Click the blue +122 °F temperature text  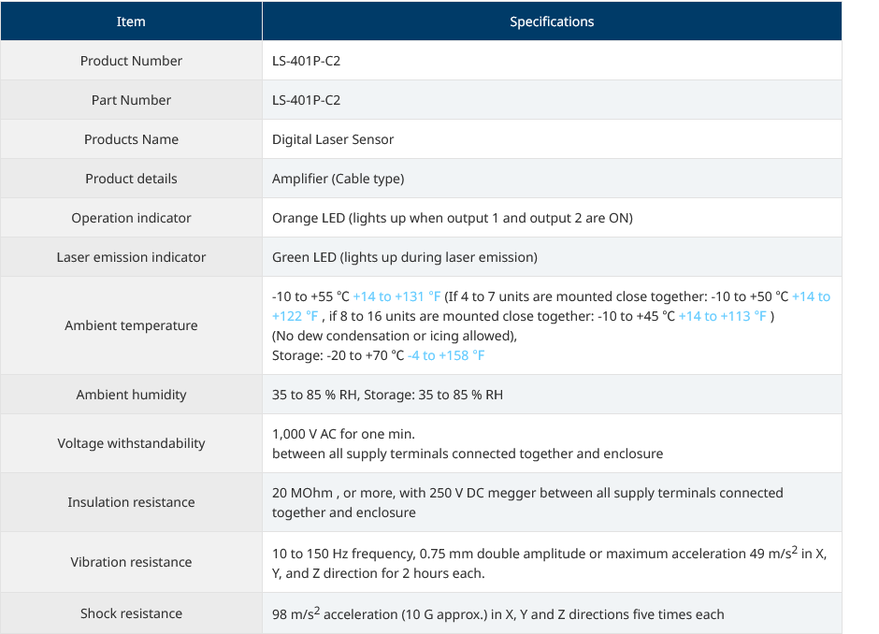(295, 316)
